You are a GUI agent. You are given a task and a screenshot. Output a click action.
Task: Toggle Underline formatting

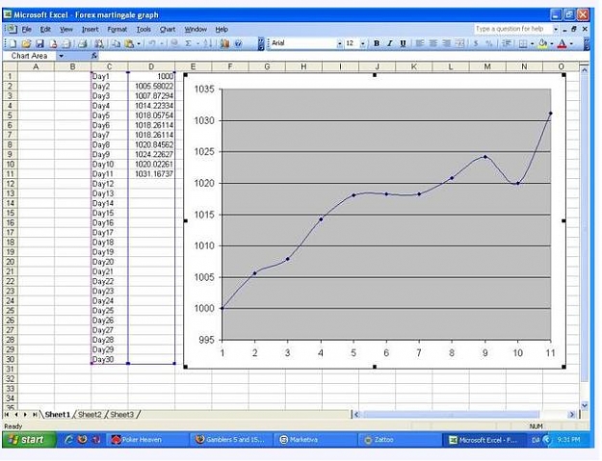point(403,43)
